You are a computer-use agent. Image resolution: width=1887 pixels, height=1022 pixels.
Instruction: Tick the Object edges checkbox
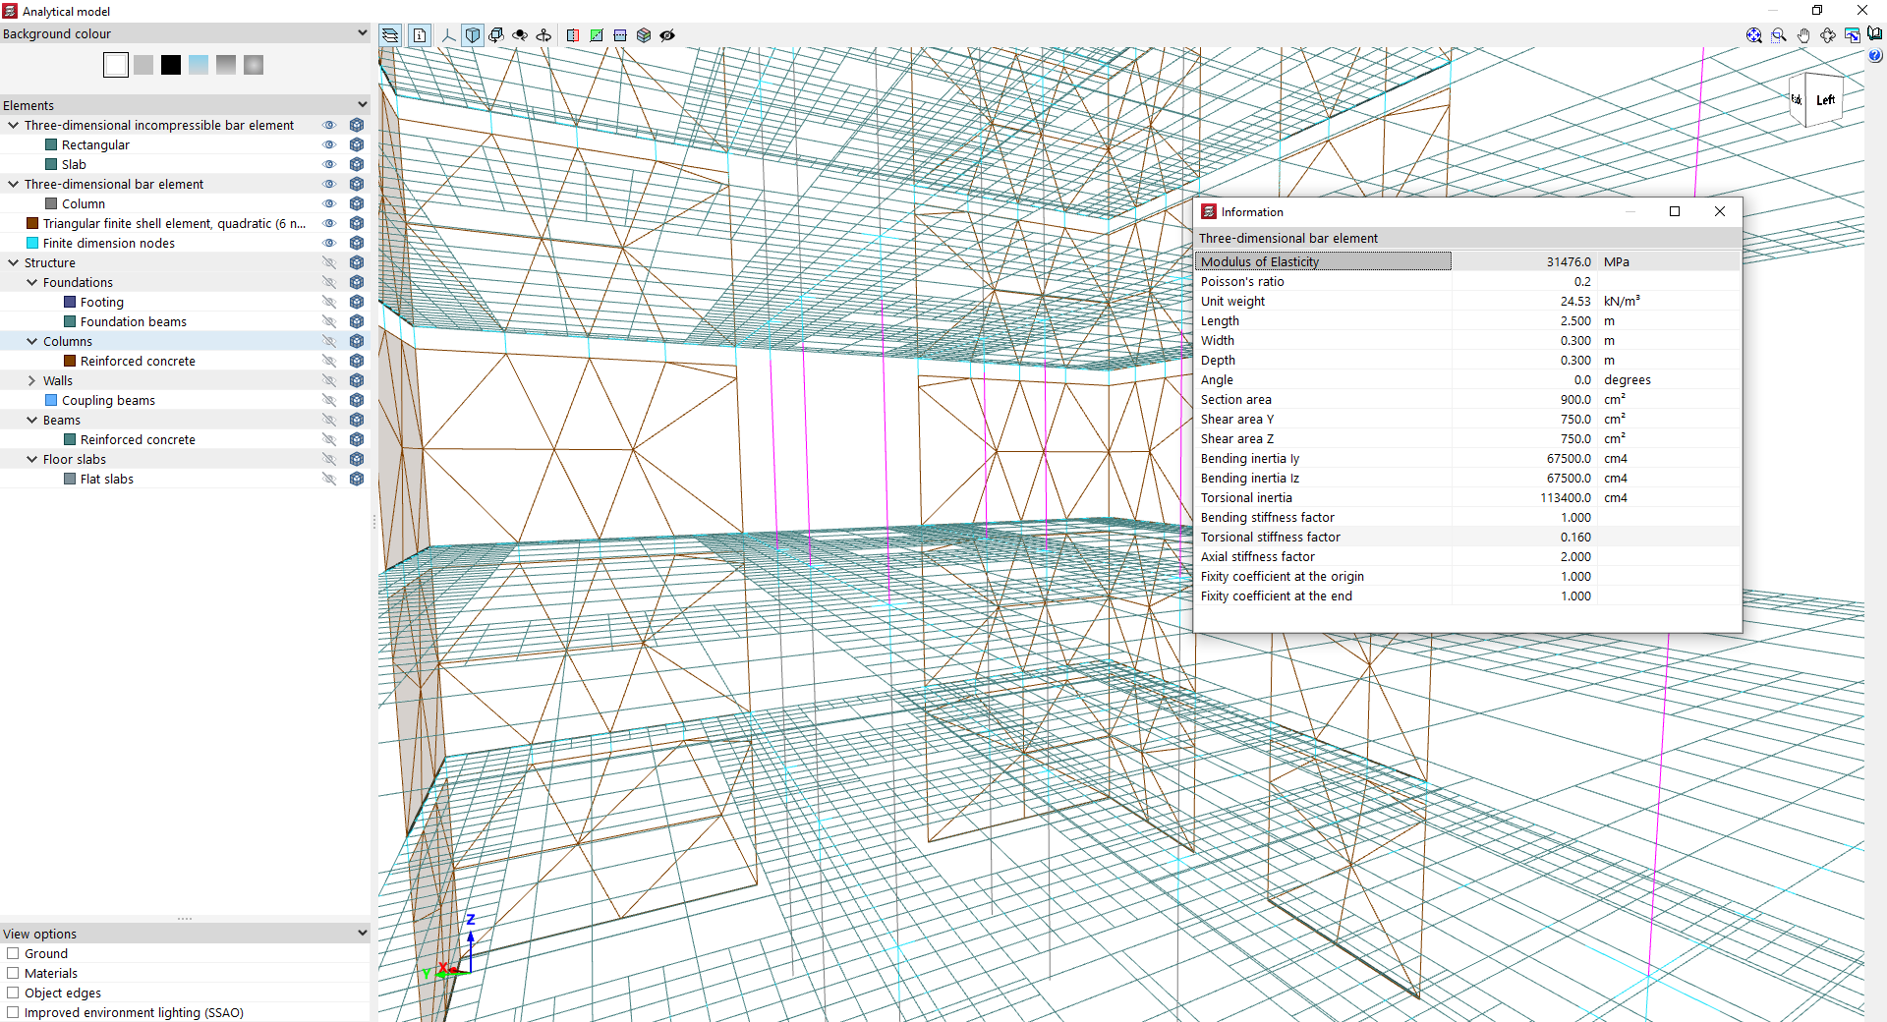[x=14, y=993]
